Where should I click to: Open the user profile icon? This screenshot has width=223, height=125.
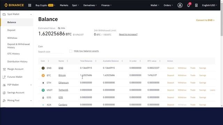pos(180,5)
